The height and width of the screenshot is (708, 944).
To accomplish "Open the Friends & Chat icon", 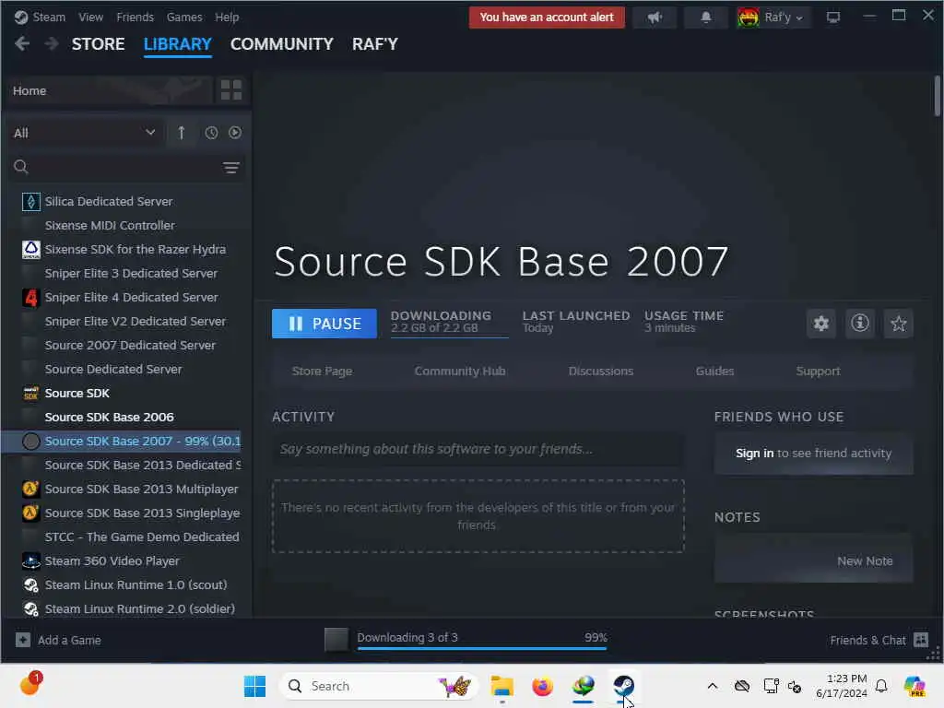I will (921, 640).
